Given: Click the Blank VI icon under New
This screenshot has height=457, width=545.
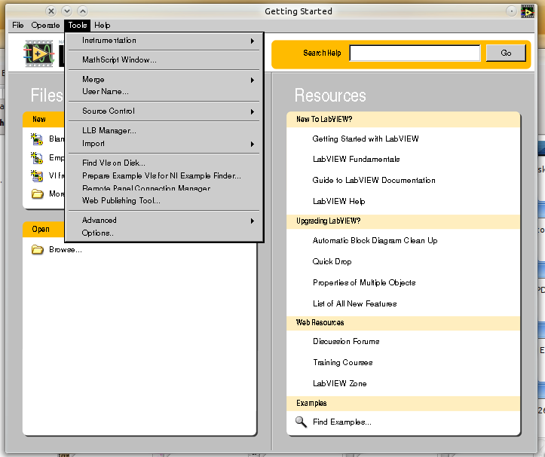Looking at the screenshot, I should pyautogui.click(x=36, y=139).
